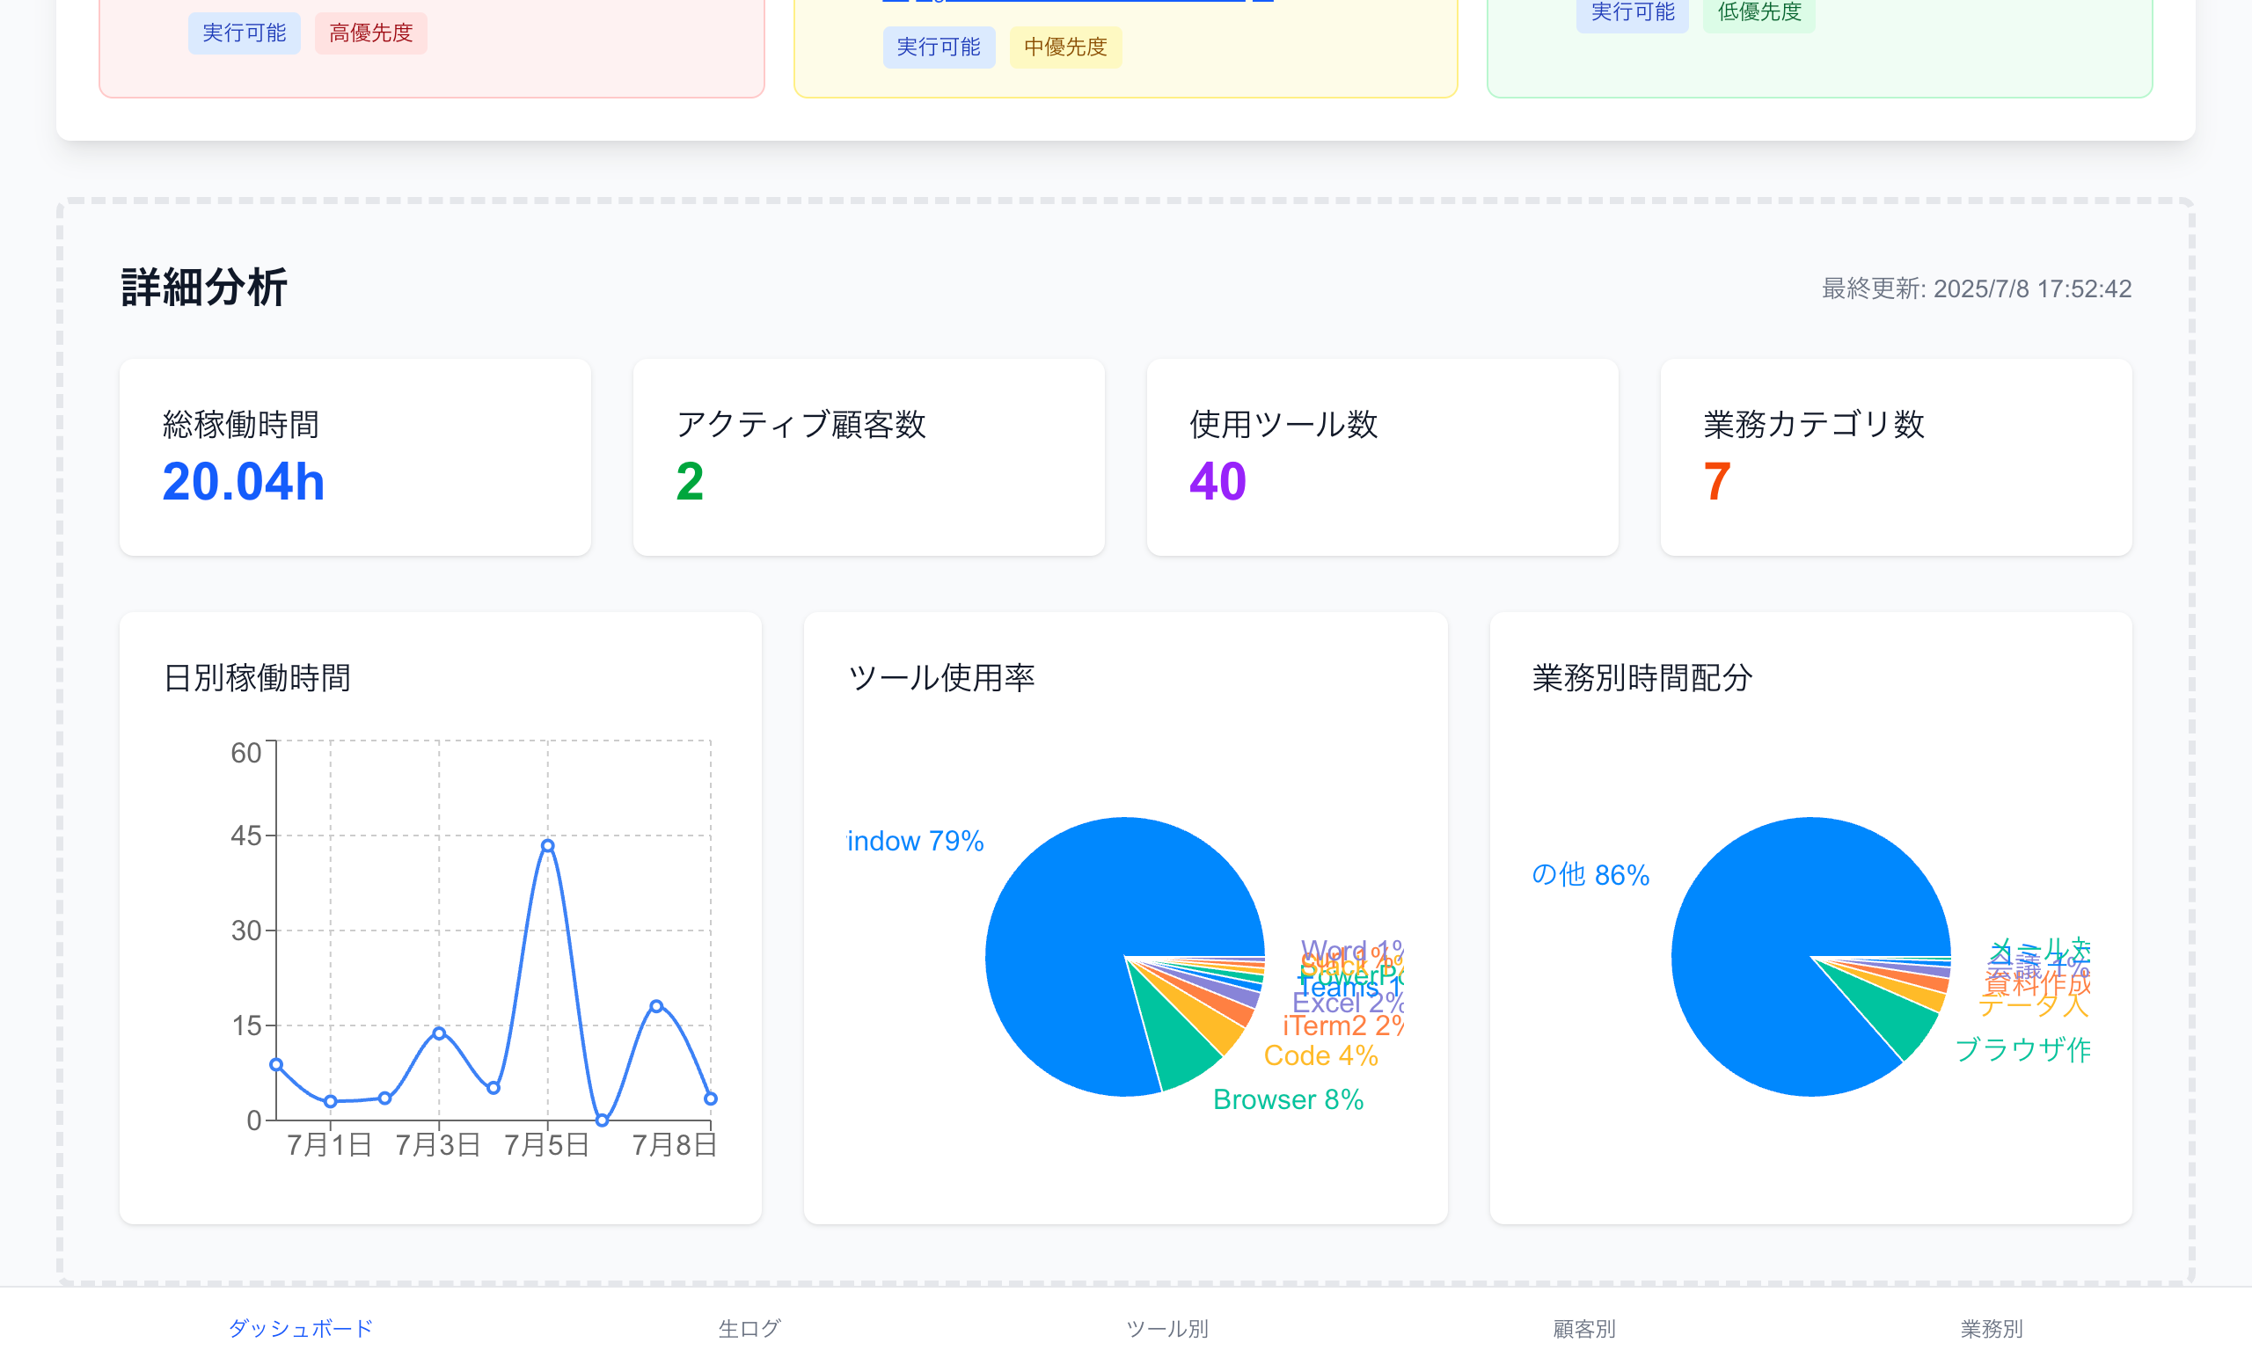Viewport: 2252px width, 1372px height.
Task: Click the 中優先度 badge
Action: [1064, 47]
